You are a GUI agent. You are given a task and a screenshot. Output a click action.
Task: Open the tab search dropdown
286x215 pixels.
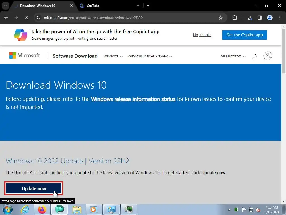click(6, 6)
